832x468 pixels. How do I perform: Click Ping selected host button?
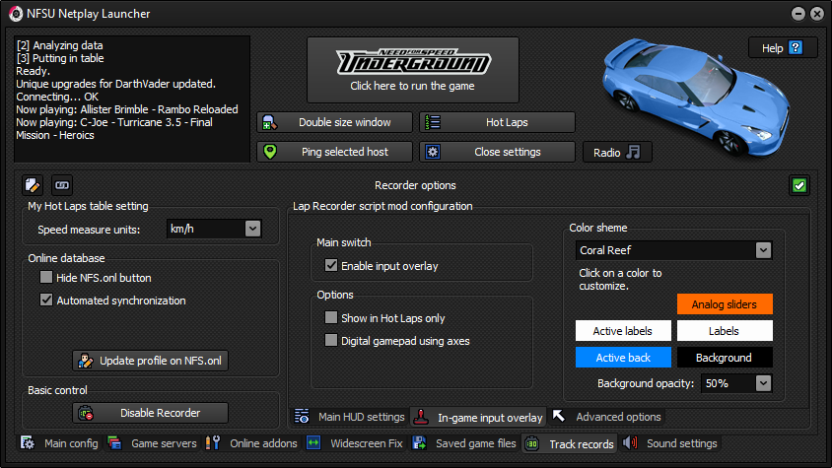(x=335, y=153)
